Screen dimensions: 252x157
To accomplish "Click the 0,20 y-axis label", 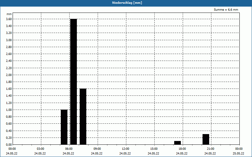I will 9,138.
